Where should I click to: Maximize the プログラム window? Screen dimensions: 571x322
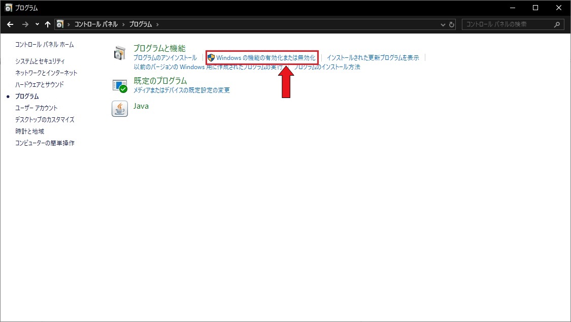pyautogui.click(x=535, y=8)
